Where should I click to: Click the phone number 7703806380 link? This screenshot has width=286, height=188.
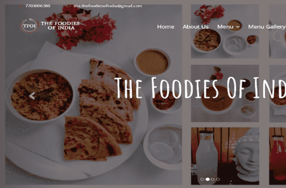[x=38, y=6]
